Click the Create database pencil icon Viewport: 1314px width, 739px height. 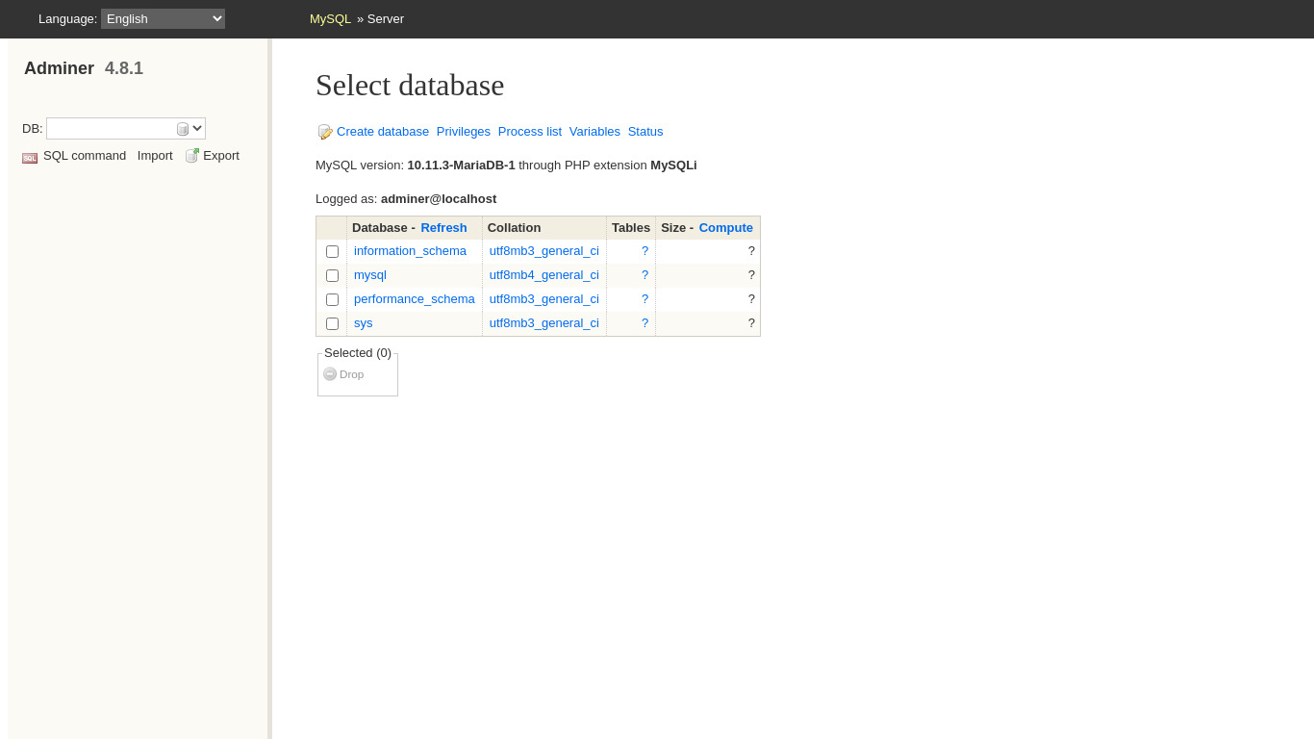[x=325, y=132]
